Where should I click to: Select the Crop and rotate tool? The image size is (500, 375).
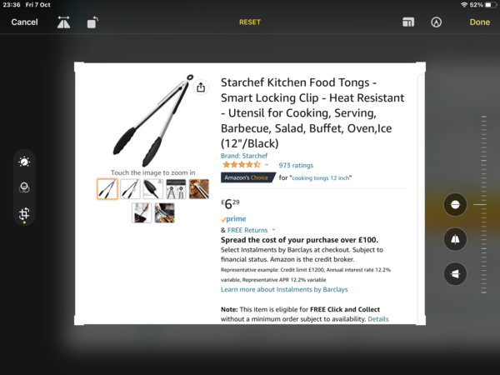24,213
